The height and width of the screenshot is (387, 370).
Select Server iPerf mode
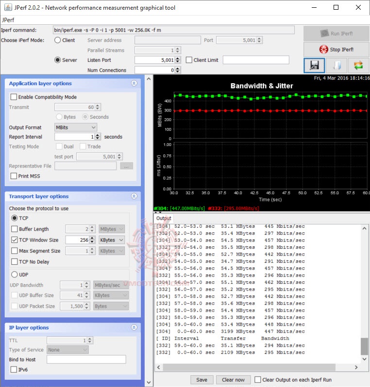tap(57, 60)
